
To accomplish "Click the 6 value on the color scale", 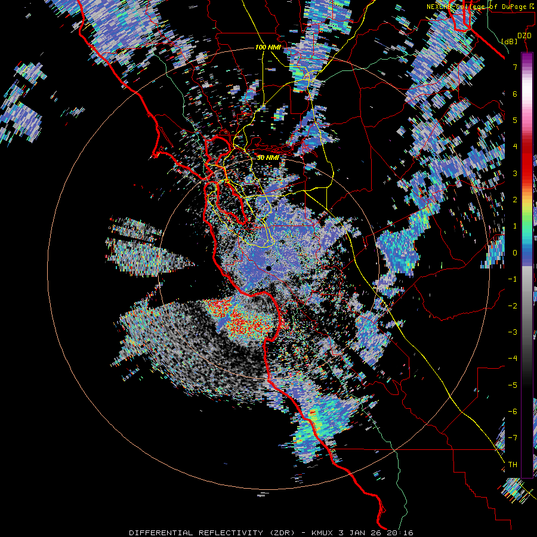I will click(515, 94).
